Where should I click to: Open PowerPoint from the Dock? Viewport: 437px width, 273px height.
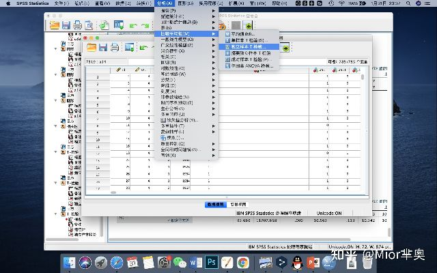tap(313, 262)
